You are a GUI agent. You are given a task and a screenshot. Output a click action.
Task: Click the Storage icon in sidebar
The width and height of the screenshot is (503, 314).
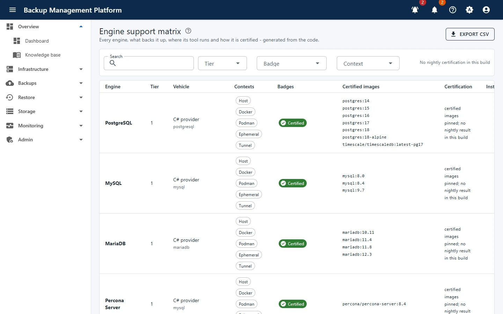tap(10, 111)
